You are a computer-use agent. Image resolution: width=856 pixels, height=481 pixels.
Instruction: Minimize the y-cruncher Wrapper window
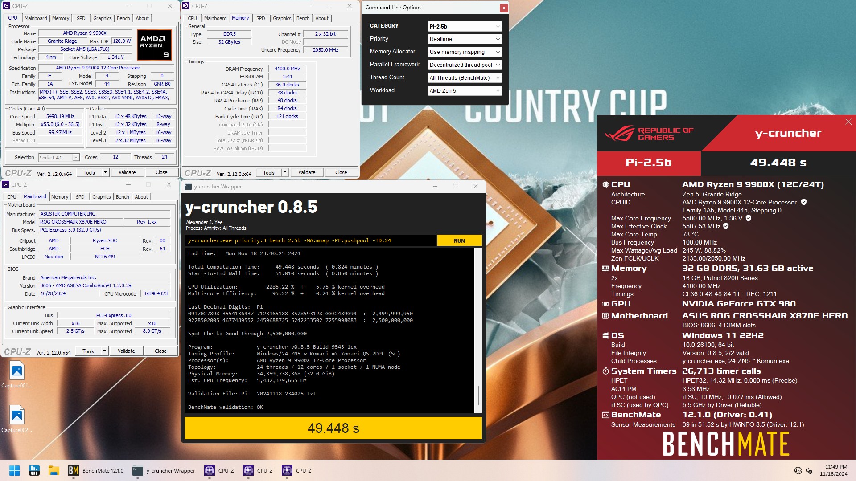435,186
